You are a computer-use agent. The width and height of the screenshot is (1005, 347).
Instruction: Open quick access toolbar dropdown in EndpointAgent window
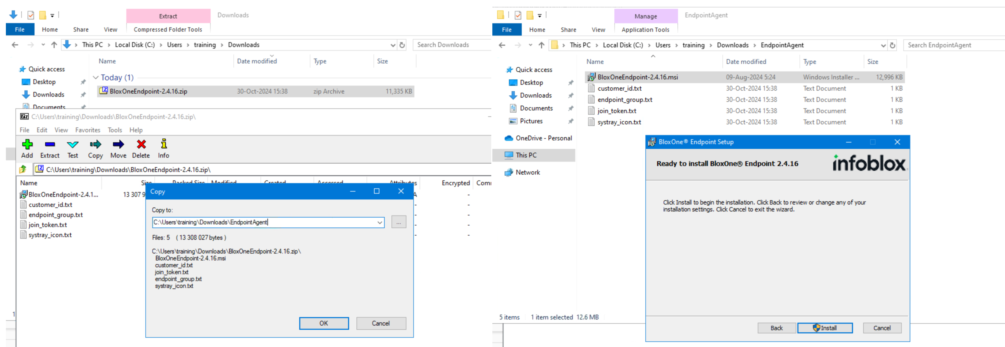pos(540,16)
